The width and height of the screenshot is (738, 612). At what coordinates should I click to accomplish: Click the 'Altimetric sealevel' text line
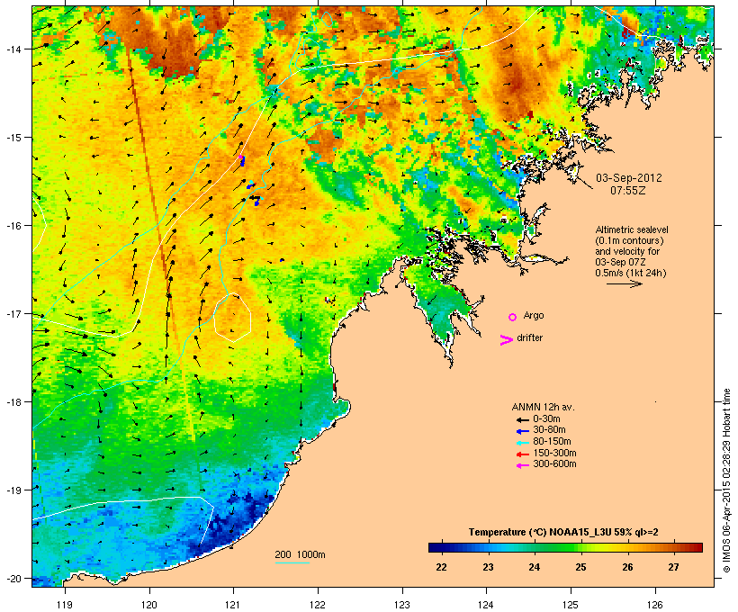632,229
